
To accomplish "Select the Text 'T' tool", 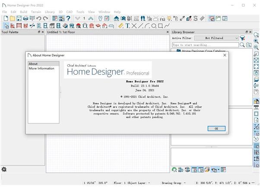I will click(127, 25).
